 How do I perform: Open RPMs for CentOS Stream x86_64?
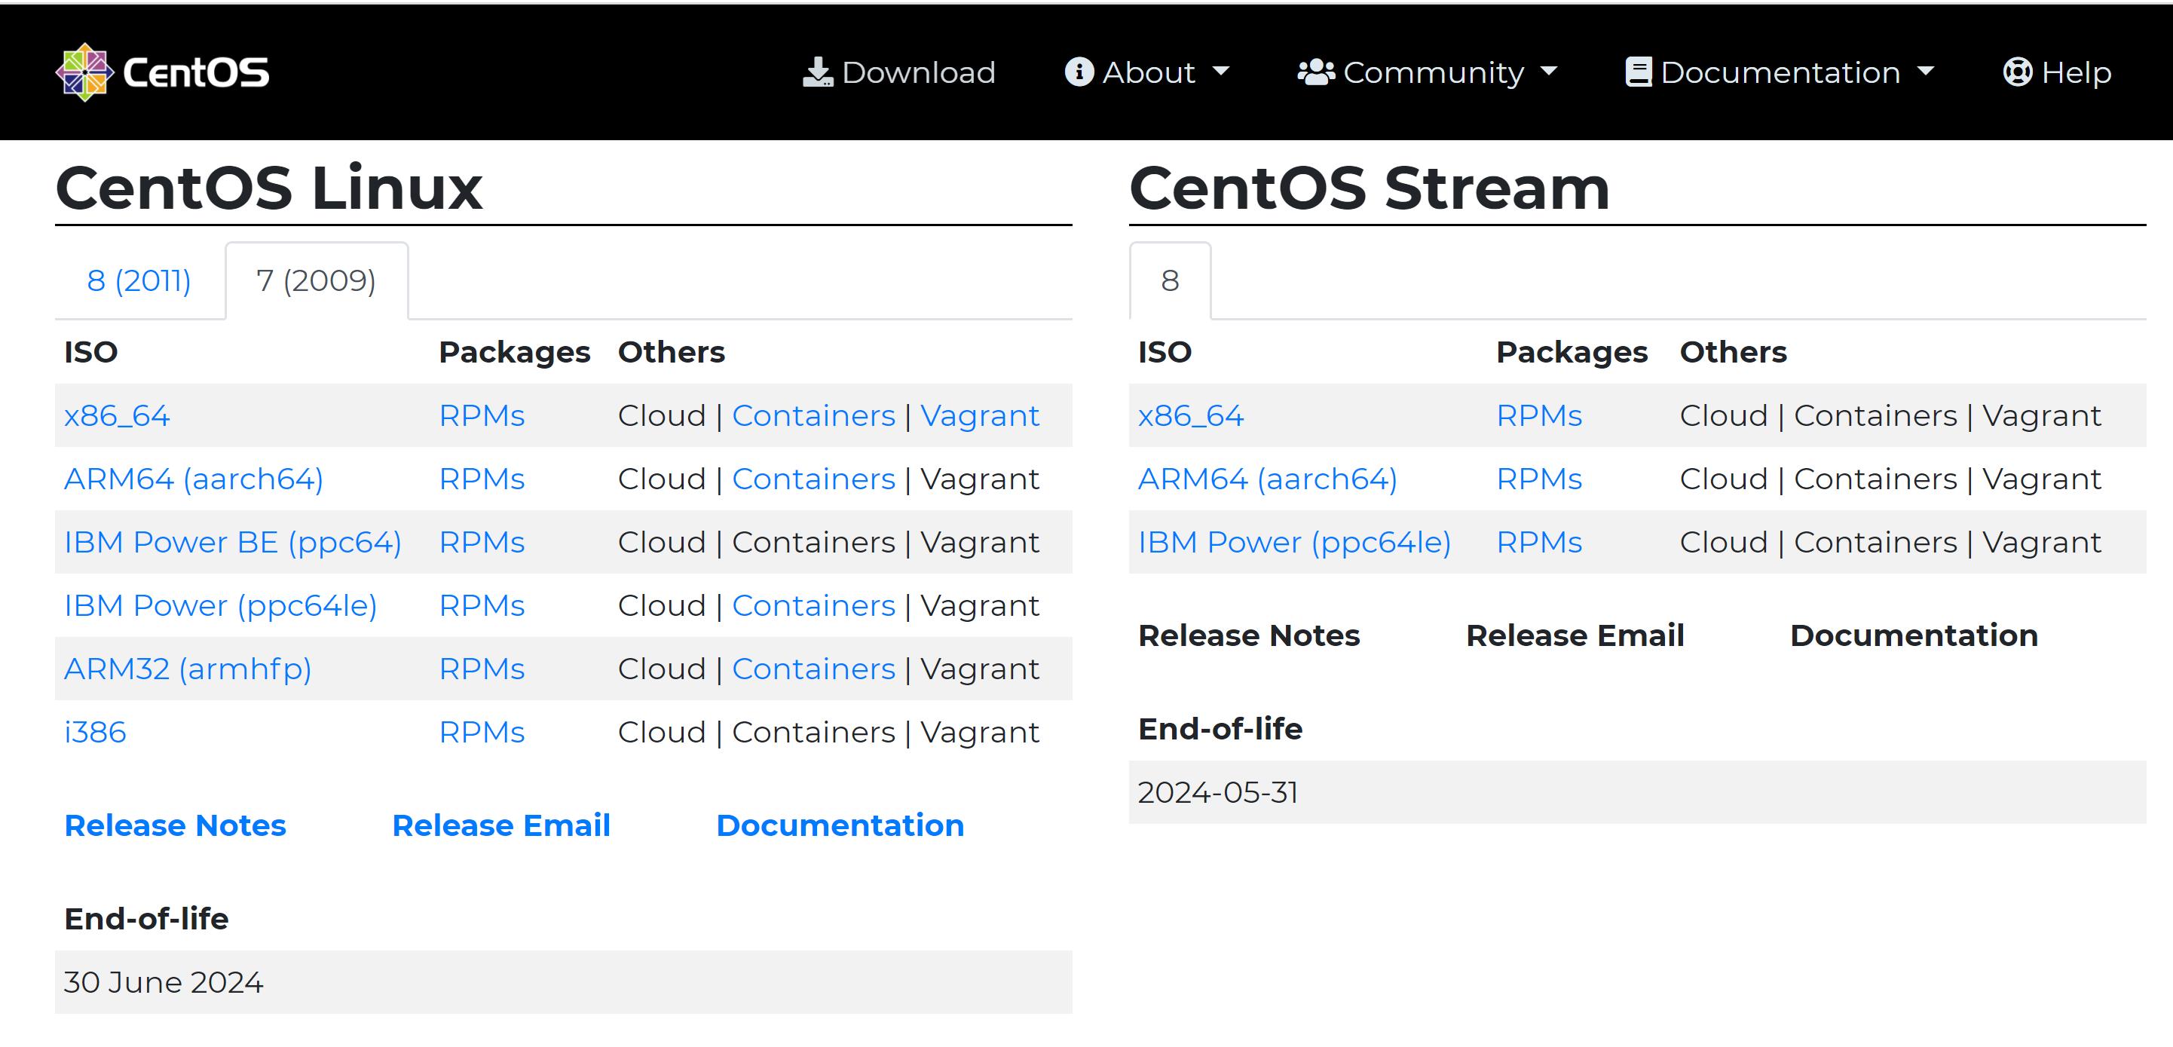(x=1538, y=415)
